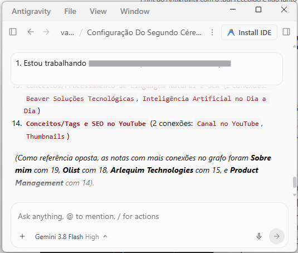The height and width of the screenshot is (253, 298).
Task: Click the 'Configuração Do Segundo Cére...' title
Action: pyautogui.click(x=144, y=33)
